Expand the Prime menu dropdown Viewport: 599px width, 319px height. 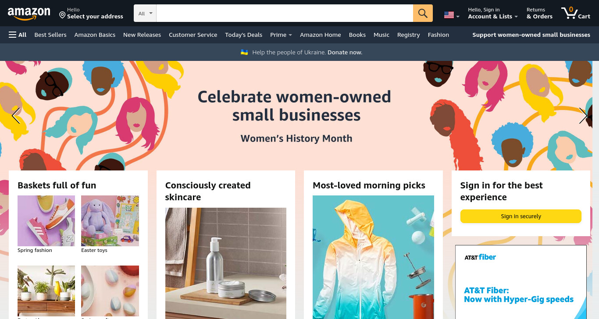coord(281,35)
